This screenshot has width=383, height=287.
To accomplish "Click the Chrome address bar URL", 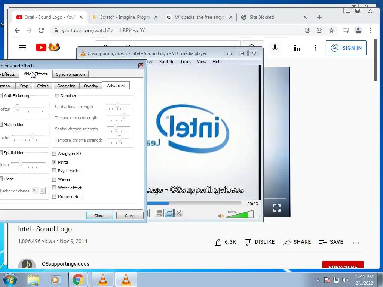I will [x=103, y=31].
